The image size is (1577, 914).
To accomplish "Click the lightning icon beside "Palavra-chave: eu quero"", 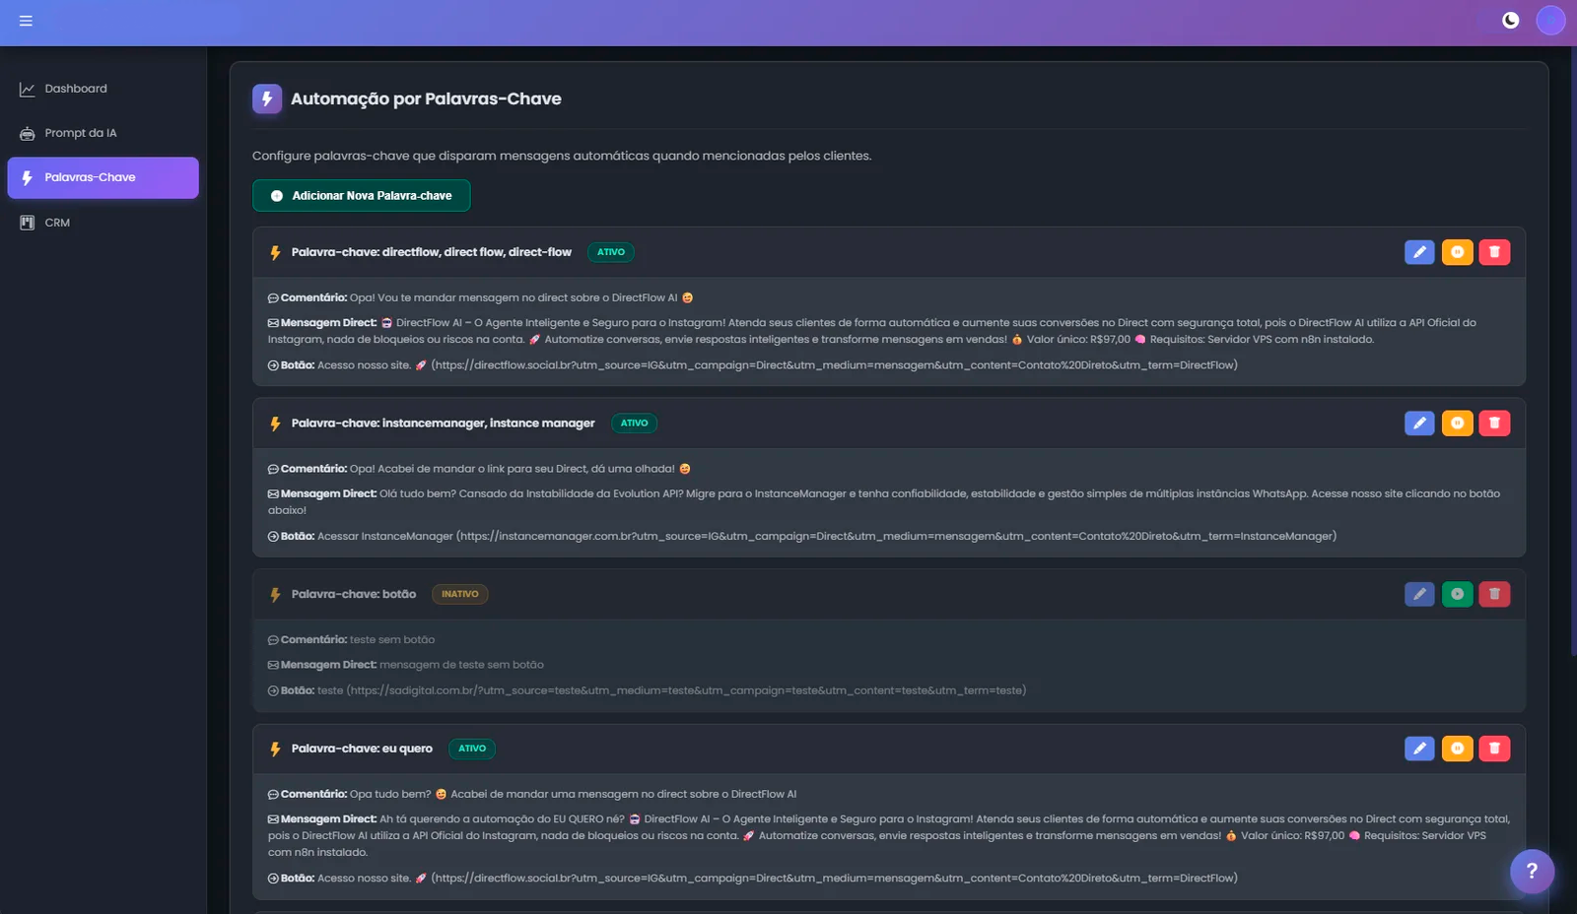I will [x=274, y=749].
